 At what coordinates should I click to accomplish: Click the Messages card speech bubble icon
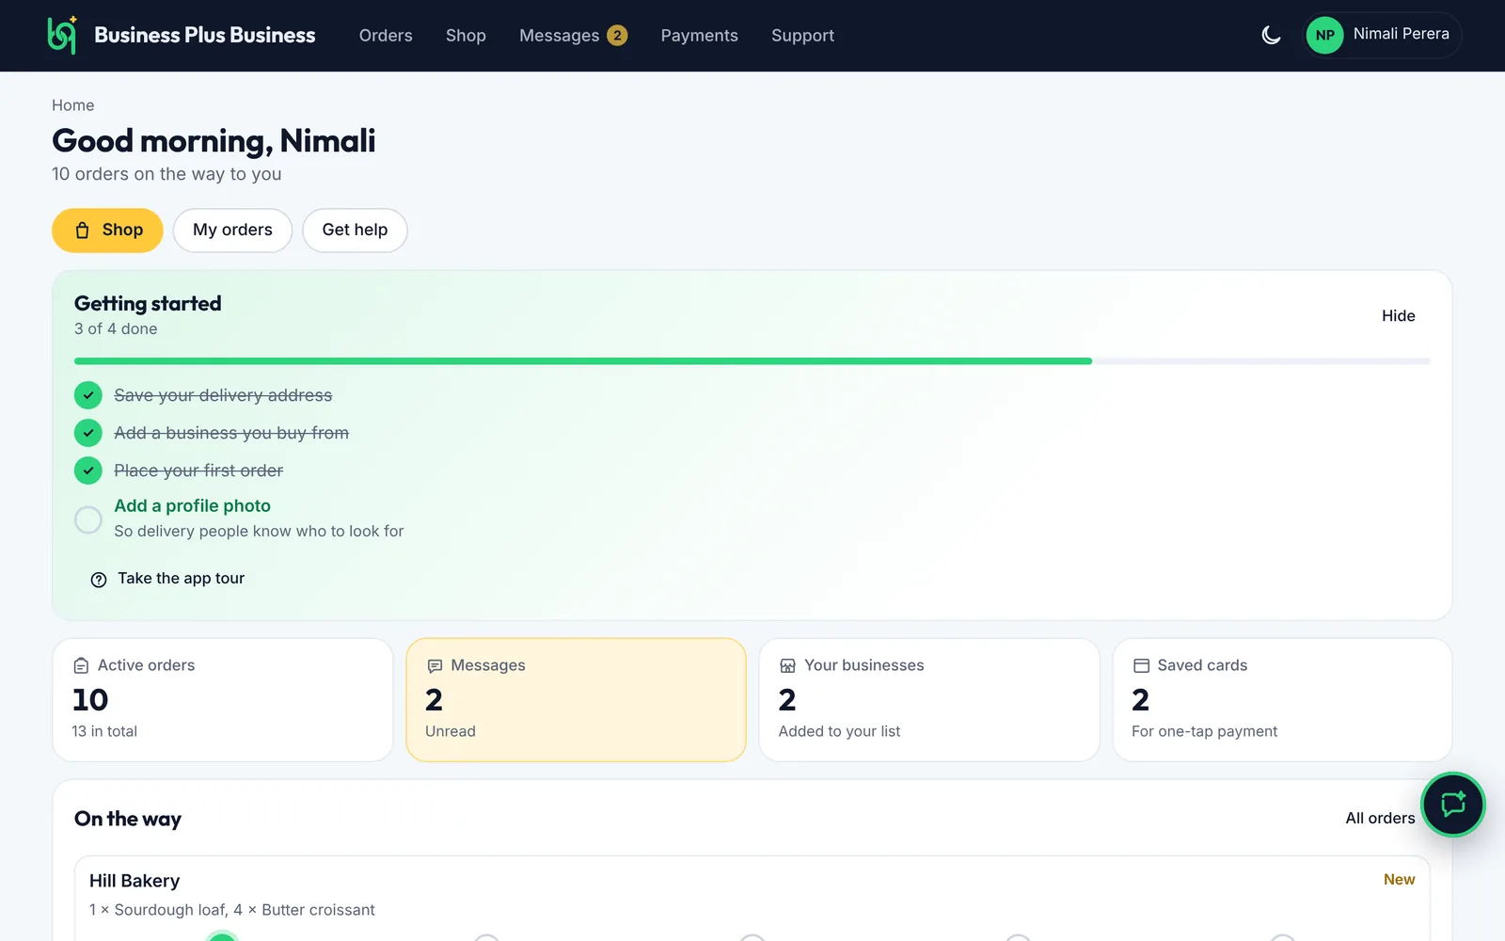point(435,665)
